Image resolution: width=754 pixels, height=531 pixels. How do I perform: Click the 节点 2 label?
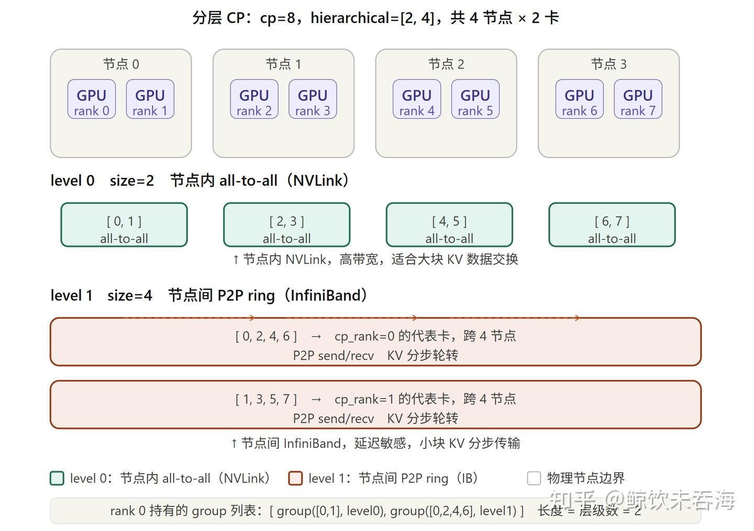[x=446, y=64]
